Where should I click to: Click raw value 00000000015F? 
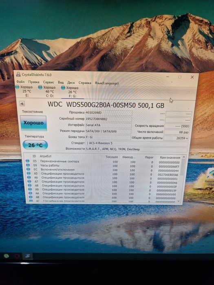(x=167, y=191)
